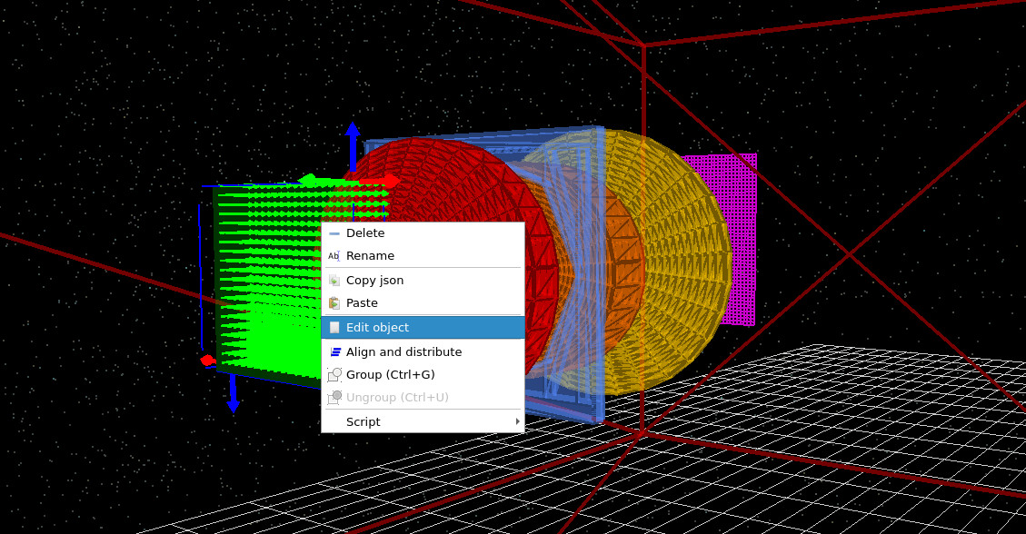Click the Rename "Ab" icon

coord(334,255)
